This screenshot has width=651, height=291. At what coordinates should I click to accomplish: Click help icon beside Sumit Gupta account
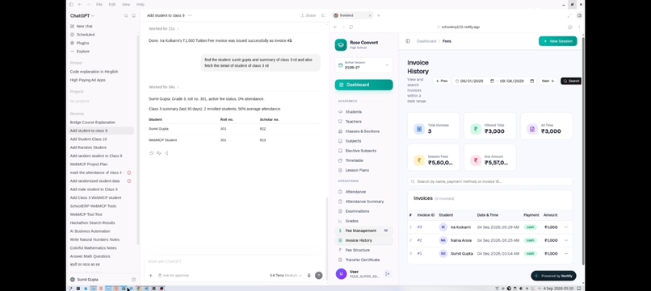[x=134, y=280]
